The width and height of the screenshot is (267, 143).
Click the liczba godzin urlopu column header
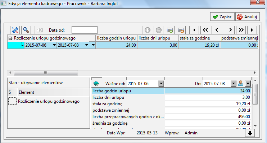117,38
